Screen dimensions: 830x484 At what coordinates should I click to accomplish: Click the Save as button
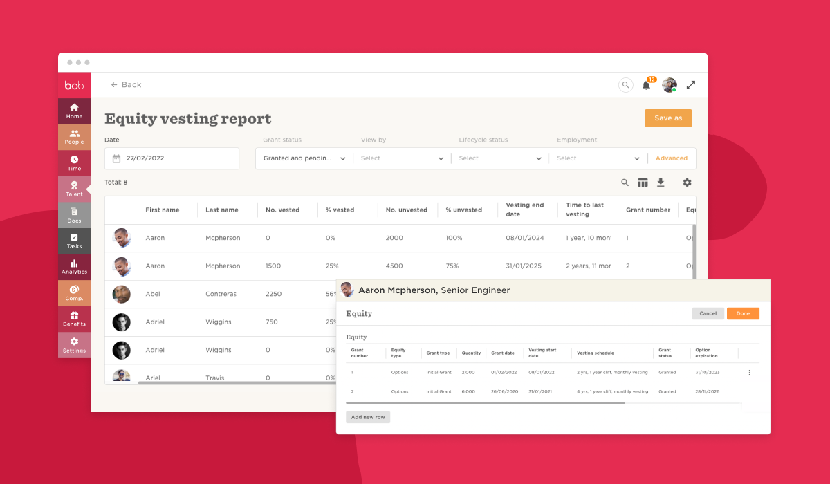click(x=667, y=118)
